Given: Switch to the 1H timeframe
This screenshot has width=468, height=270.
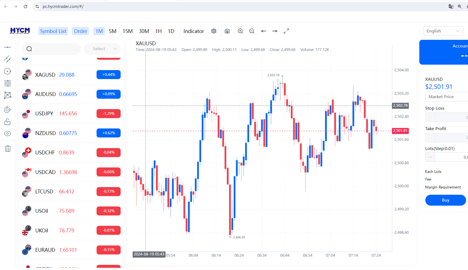Looking at the screenshot, I should [x=158, y=31].
